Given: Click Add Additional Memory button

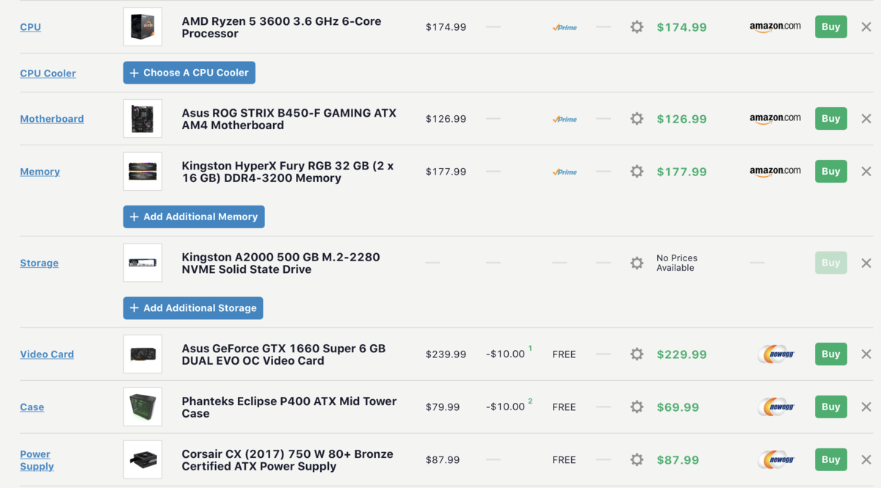Looking at the screenshot, I should tap(194, 216).
